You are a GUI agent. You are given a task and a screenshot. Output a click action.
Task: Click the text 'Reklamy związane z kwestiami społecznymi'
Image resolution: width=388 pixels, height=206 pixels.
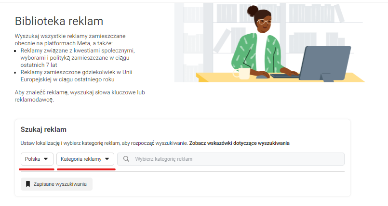[78, 51]
